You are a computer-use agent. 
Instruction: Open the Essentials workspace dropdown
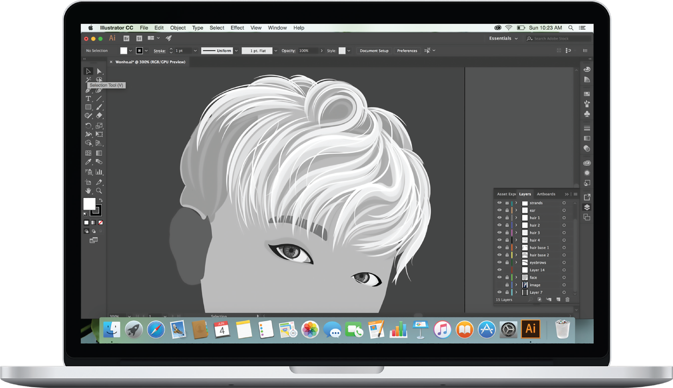click(x=503, y=38)
